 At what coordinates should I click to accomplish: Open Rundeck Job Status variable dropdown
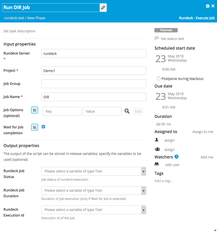click(x=94, y=171)
